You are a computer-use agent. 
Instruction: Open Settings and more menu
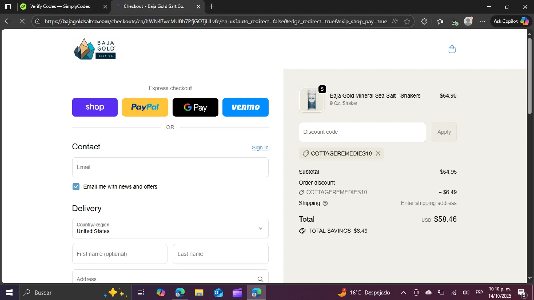482,21
